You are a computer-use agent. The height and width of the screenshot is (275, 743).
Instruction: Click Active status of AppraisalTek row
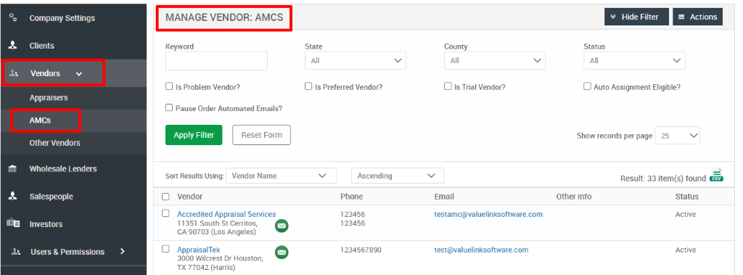[686, 250]
